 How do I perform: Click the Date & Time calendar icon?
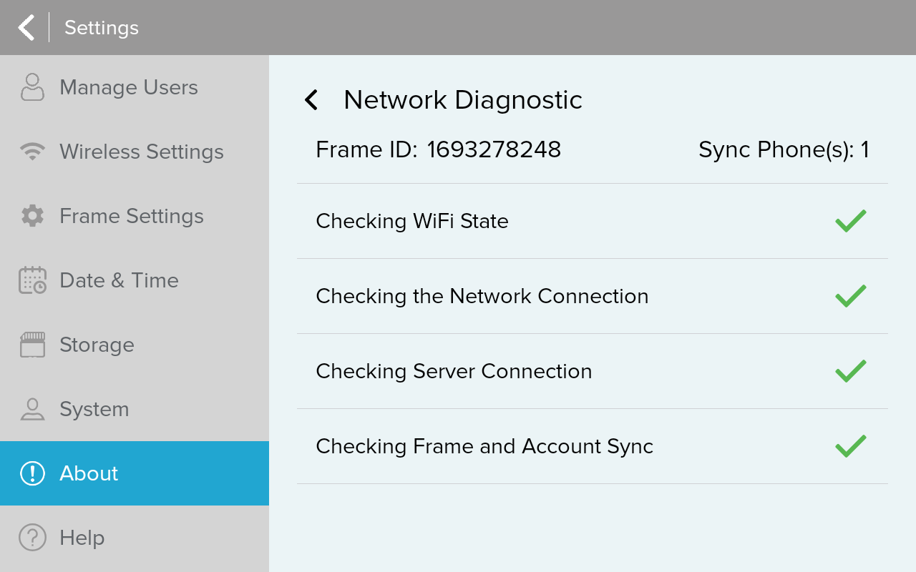(x=32, y=280)
